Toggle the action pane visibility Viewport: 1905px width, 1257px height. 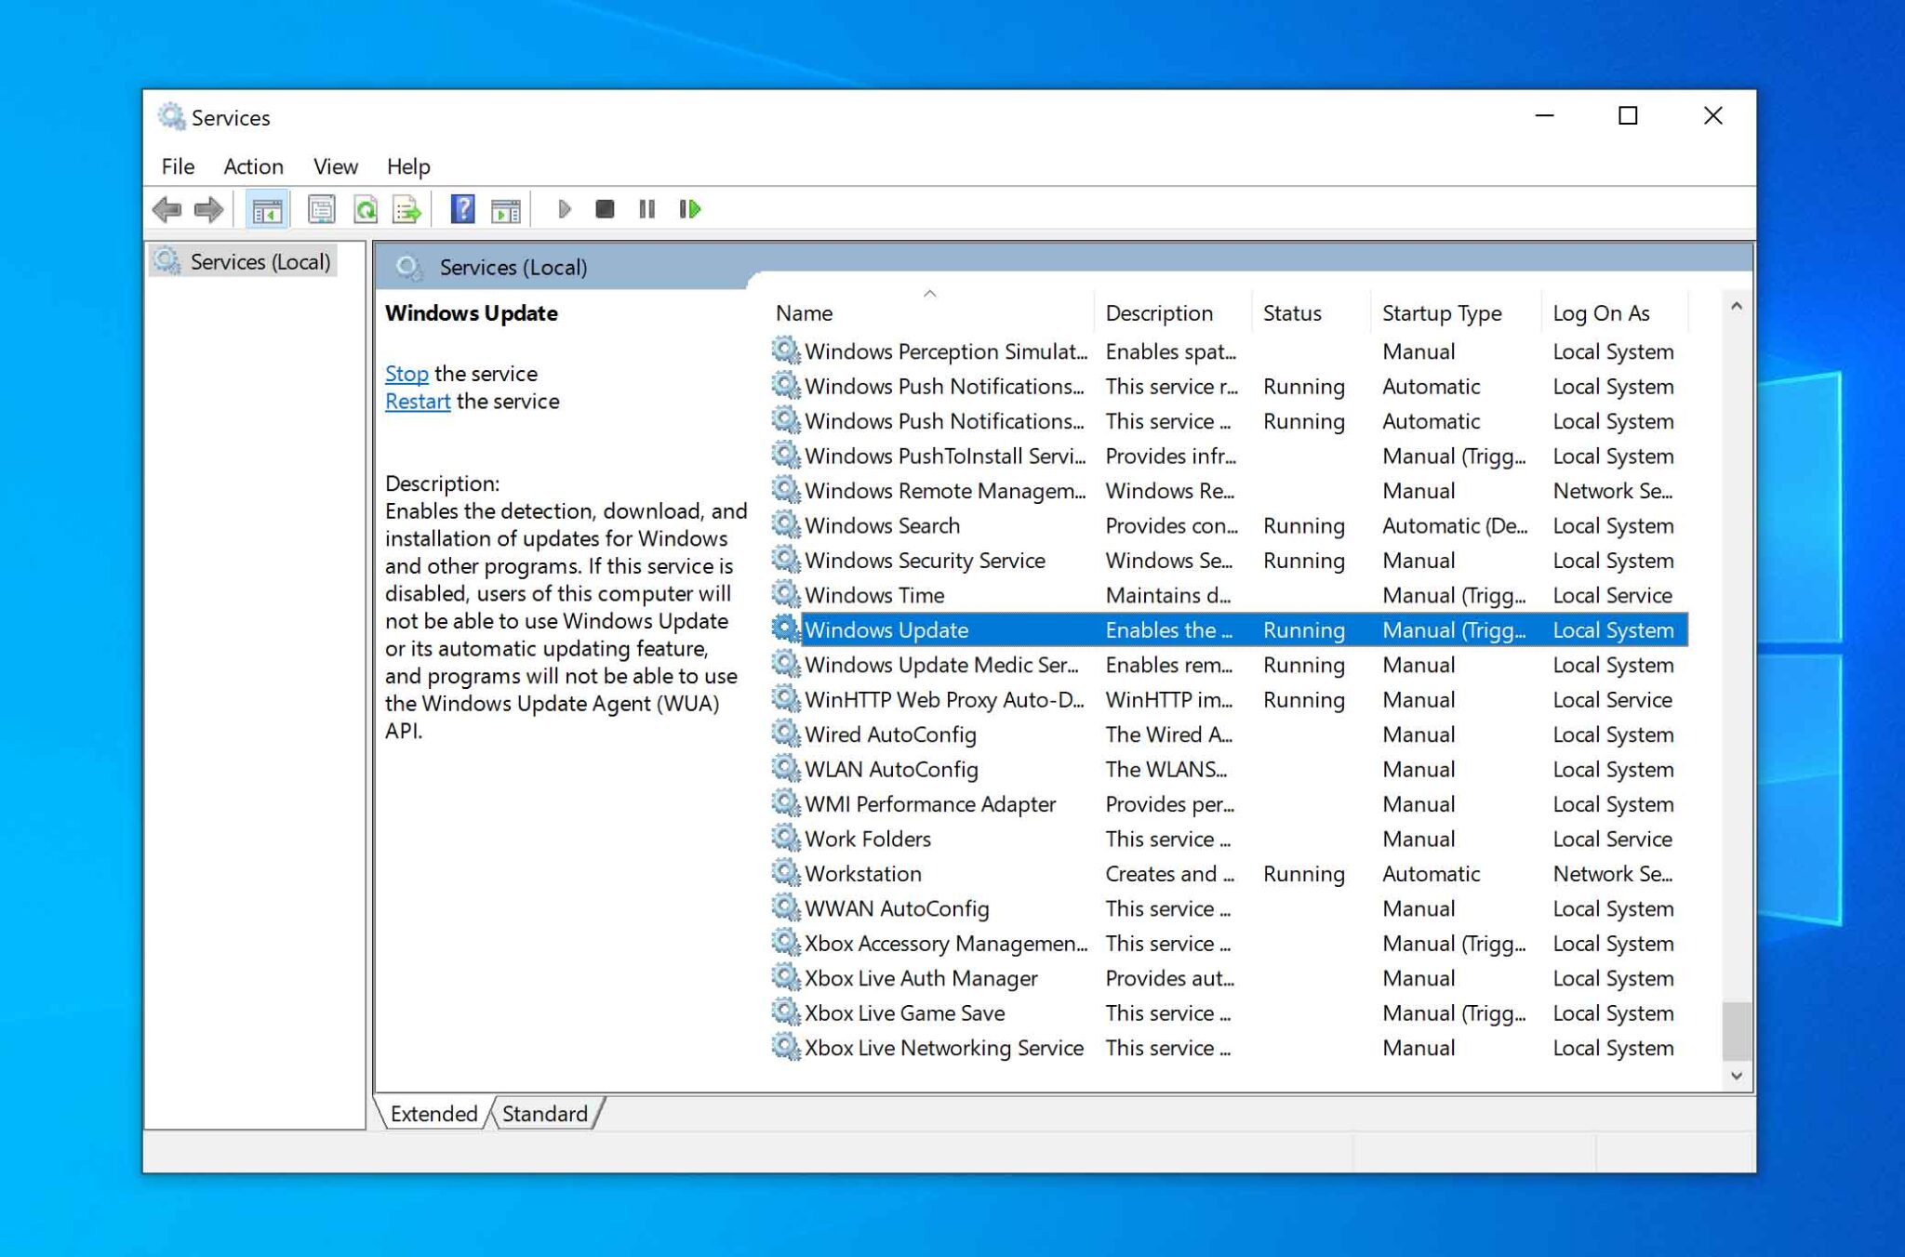[505, 208]
